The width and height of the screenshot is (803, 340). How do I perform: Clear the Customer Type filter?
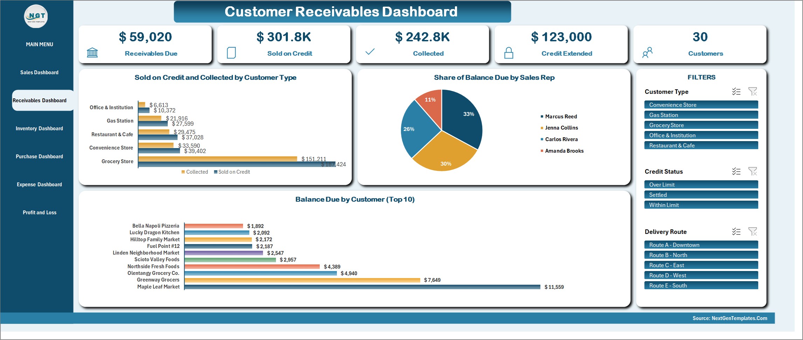pos(753,91)
